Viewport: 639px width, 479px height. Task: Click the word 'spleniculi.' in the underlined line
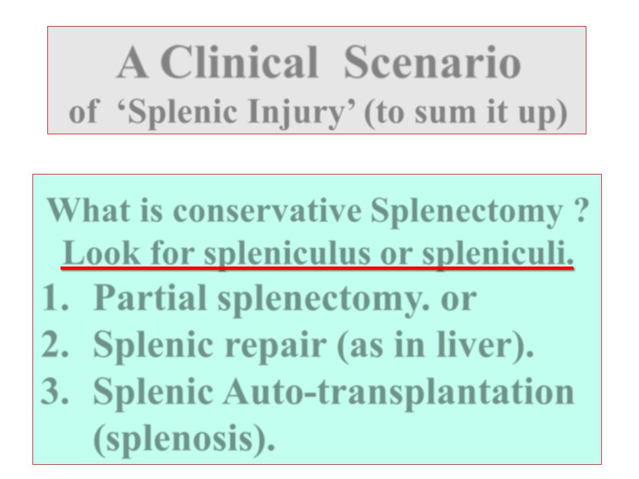tap(498, 253)
